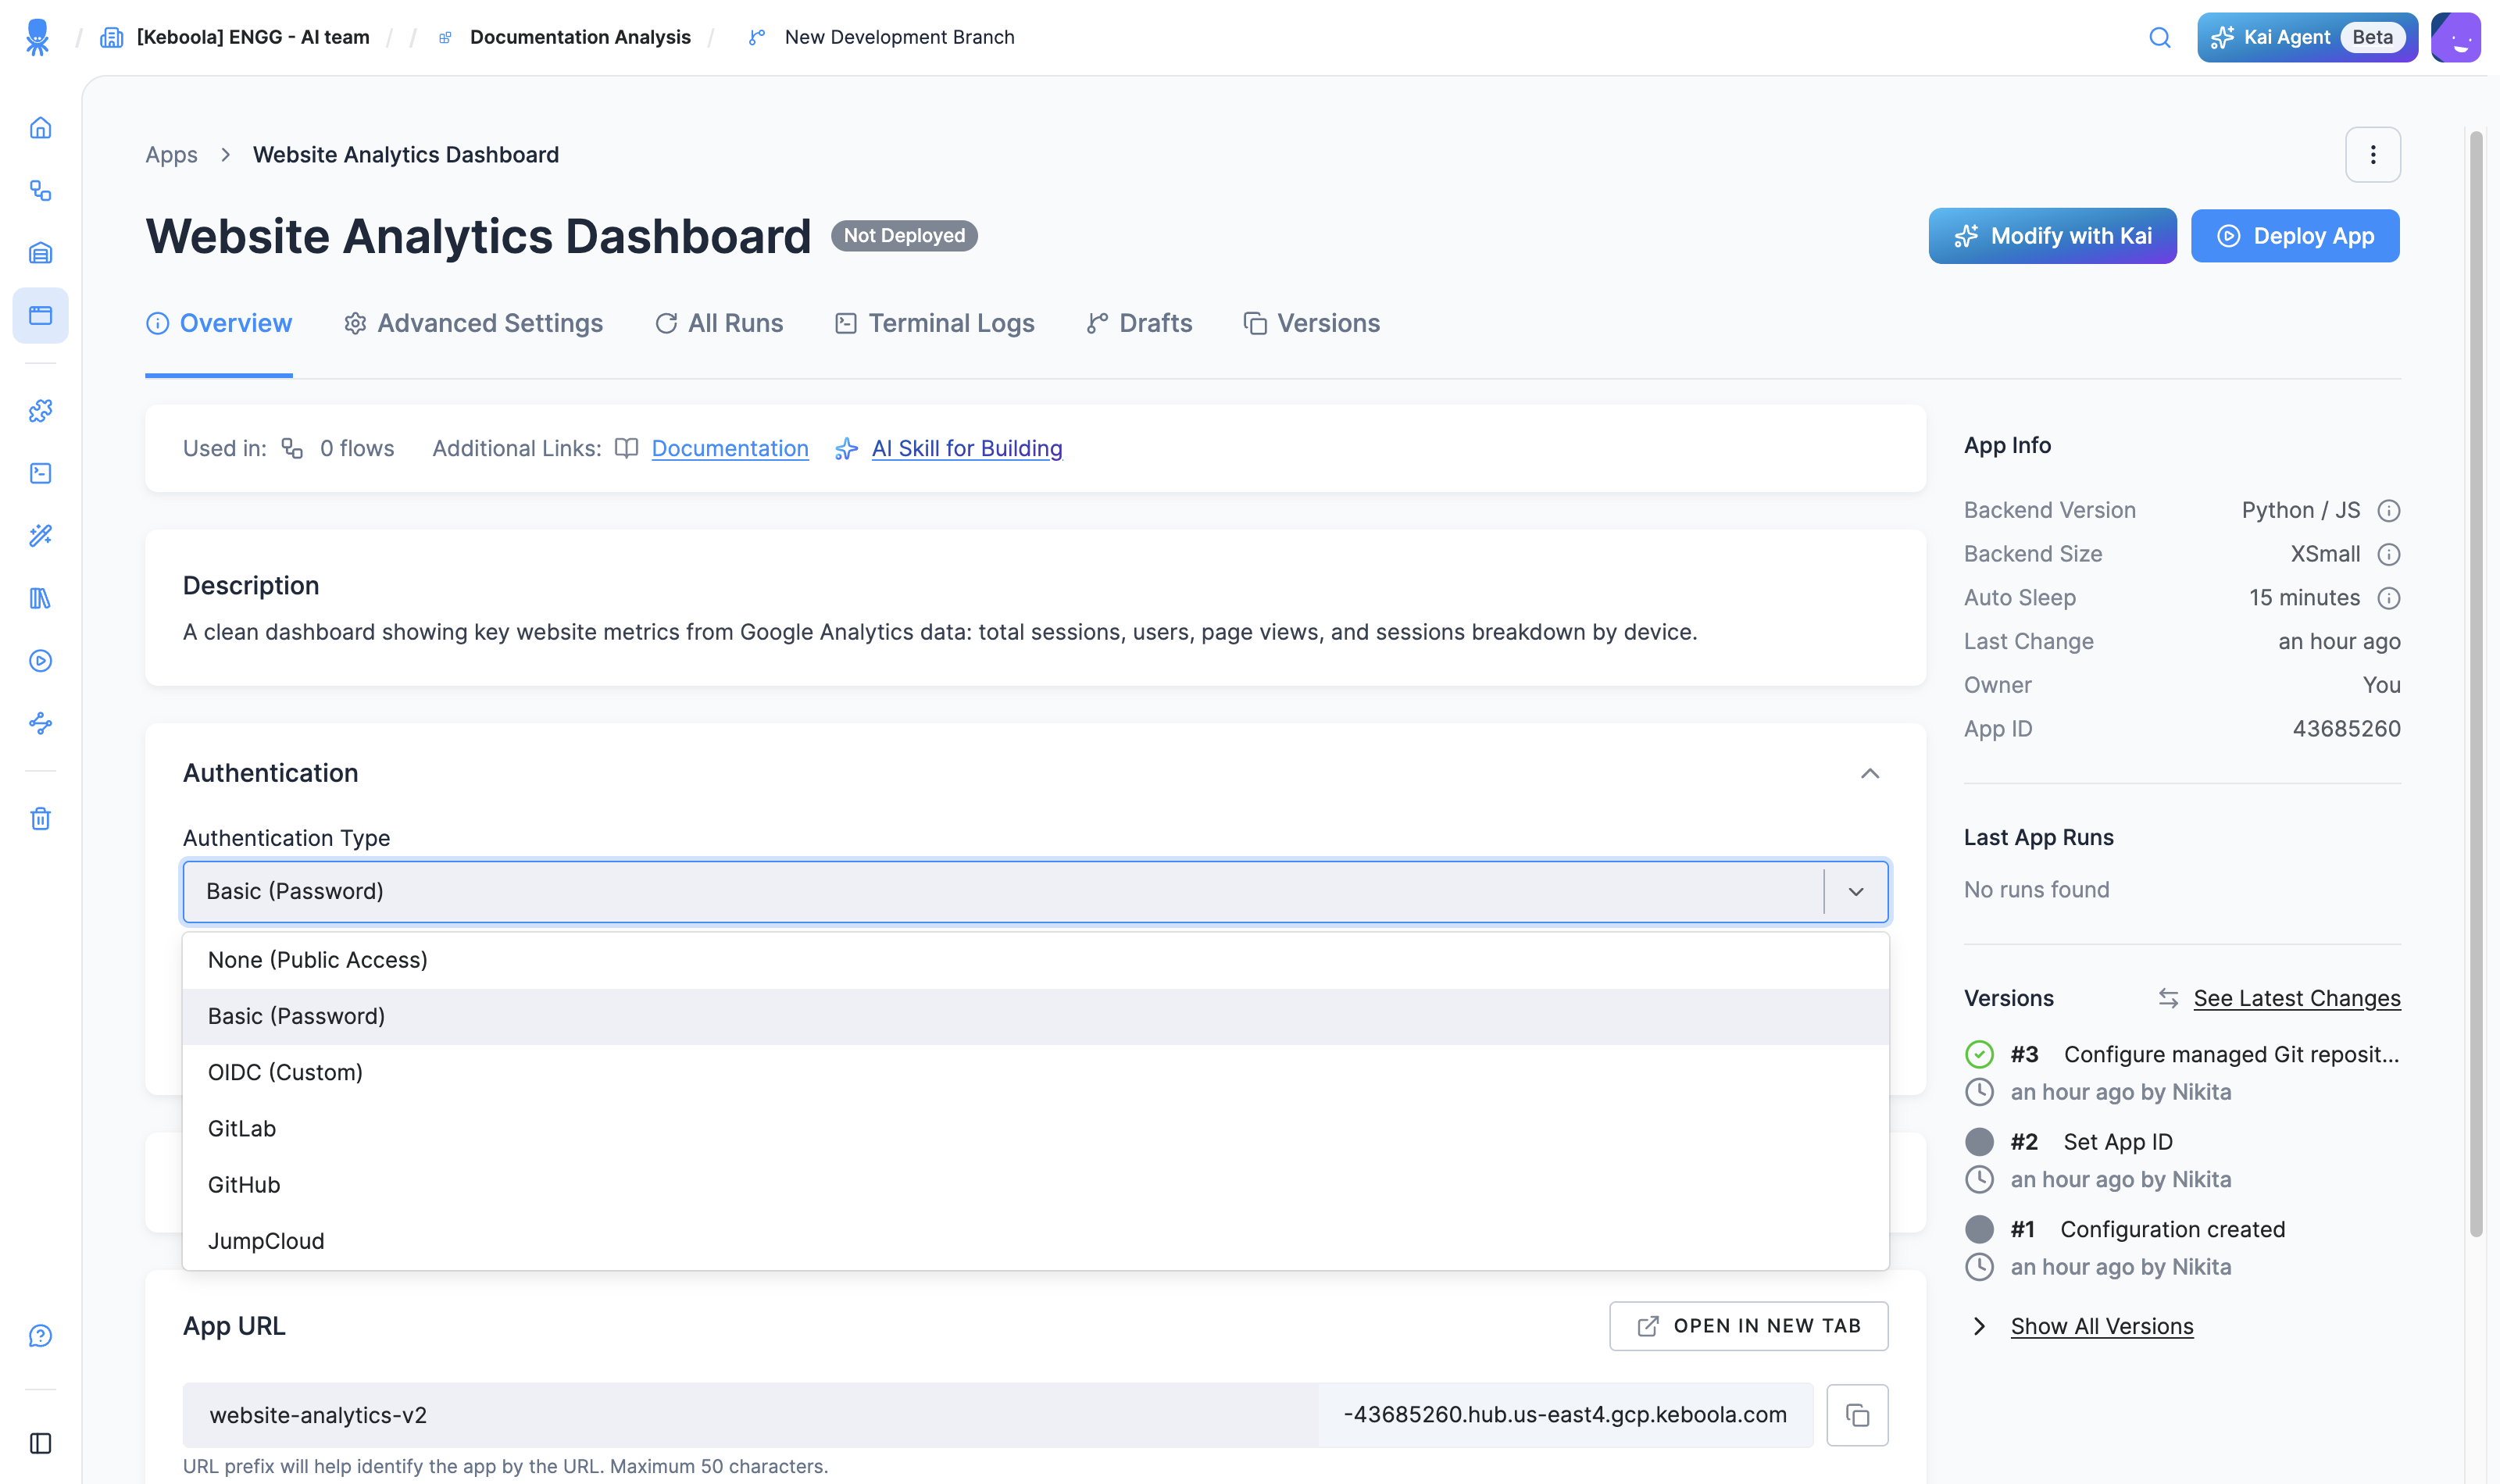This screenshot has height=1484, width=2500.
Task: Open See Latest Changes link
Action: [x=2297, y=998]
